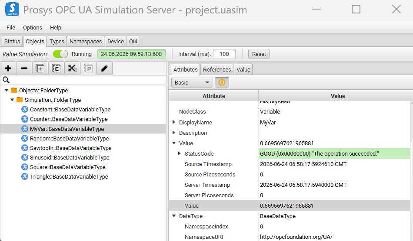Open the Help menu
Screen dimensions: 413x241
(x=56, y=28)
